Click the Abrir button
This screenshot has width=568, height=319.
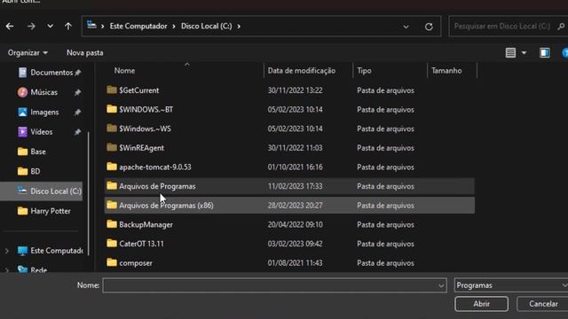481,304
